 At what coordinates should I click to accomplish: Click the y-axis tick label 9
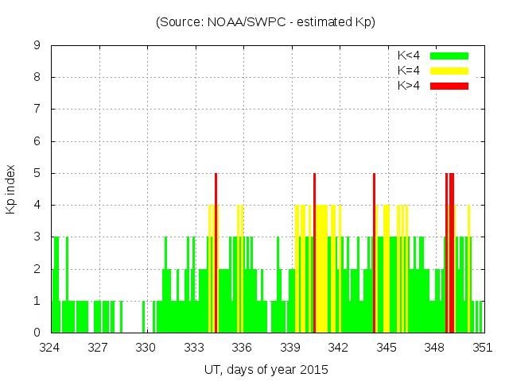(37, 46)
